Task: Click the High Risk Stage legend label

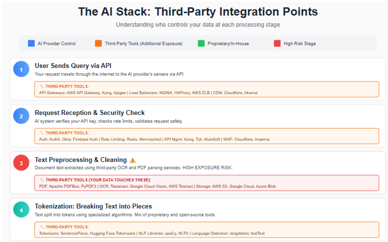Action: pos(300,44)
